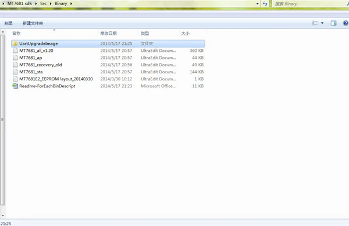Click the 49 KB size cell
The image size is (349, 226).
pos(198,65)
